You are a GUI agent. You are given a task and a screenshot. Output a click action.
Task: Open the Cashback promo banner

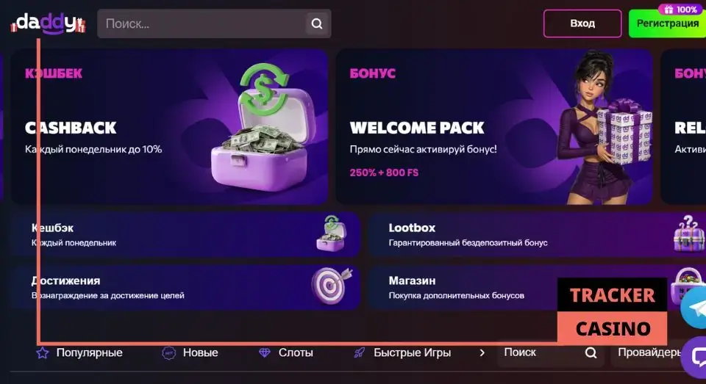point(169,127)
